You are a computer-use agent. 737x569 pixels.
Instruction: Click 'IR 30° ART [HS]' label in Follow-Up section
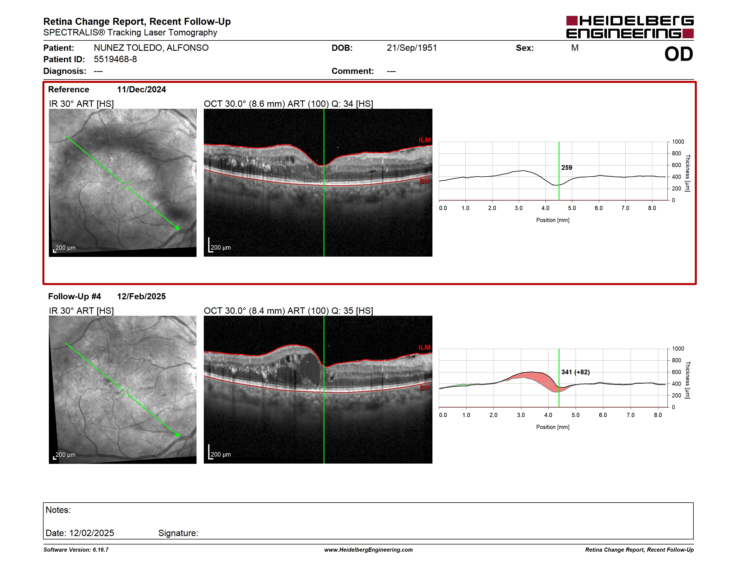point(81,310)
